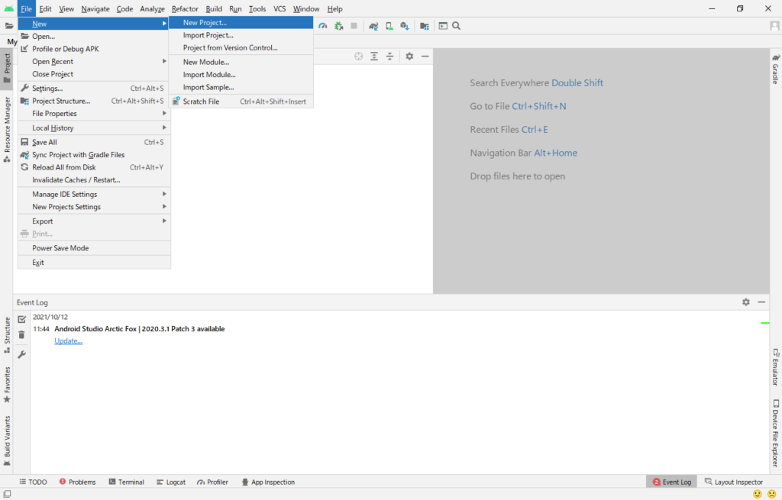Open the Event Log gear options
The image size is (782, 500).
pos(746,302)
